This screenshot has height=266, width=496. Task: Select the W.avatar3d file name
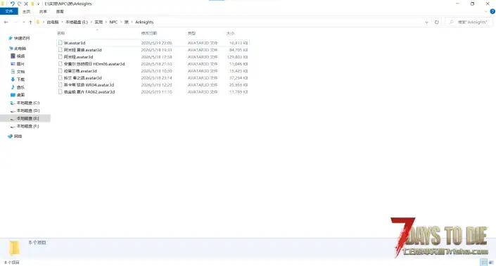[x=75, y=43]
